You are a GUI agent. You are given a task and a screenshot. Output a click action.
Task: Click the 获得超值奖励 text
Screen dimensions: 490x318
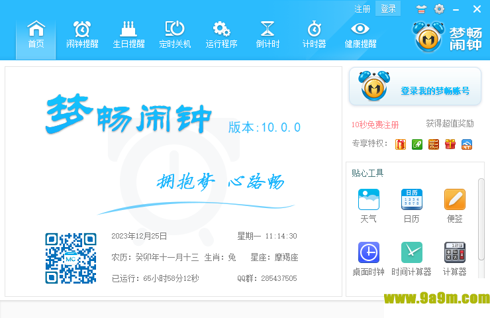[x=450, y=123]
